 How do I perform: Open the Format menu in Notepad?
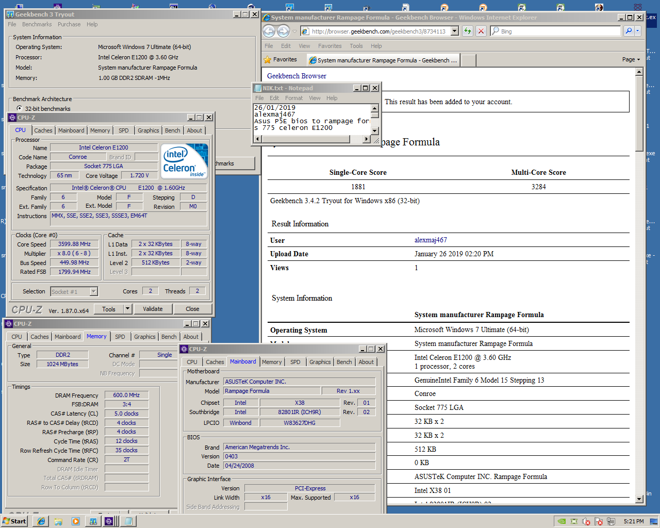294,98
